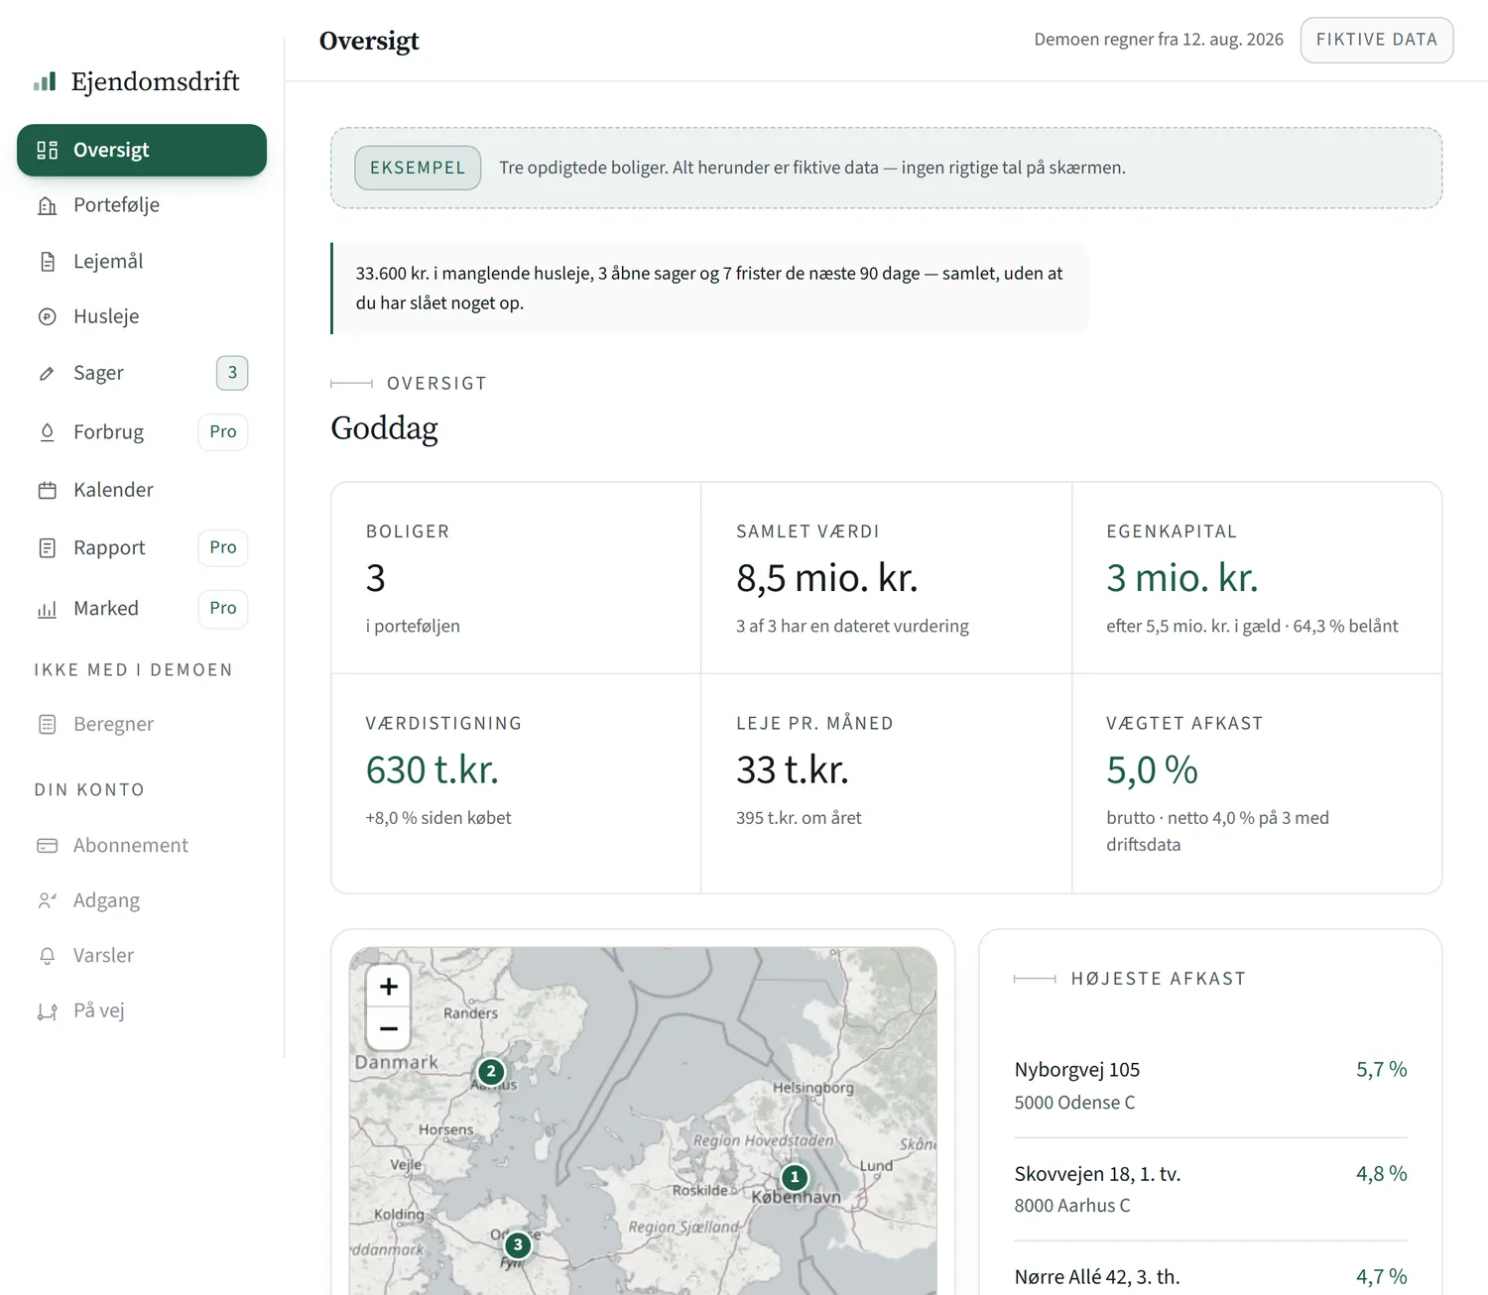Click the Værdistigning stat card

tap(516, 783)
